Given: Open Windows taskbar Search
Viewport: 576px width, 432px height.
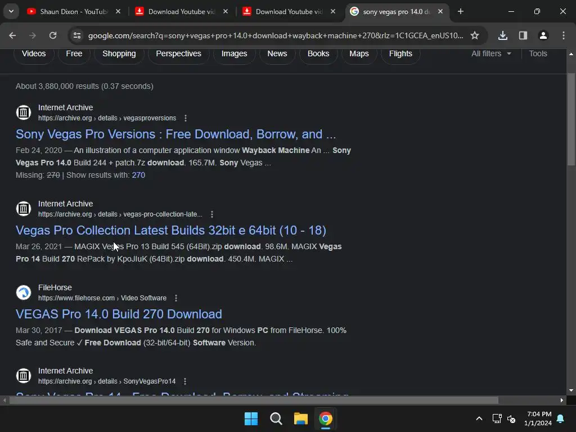Looking at the screenshot, I should pyautogui.click(x=276, y=418).
